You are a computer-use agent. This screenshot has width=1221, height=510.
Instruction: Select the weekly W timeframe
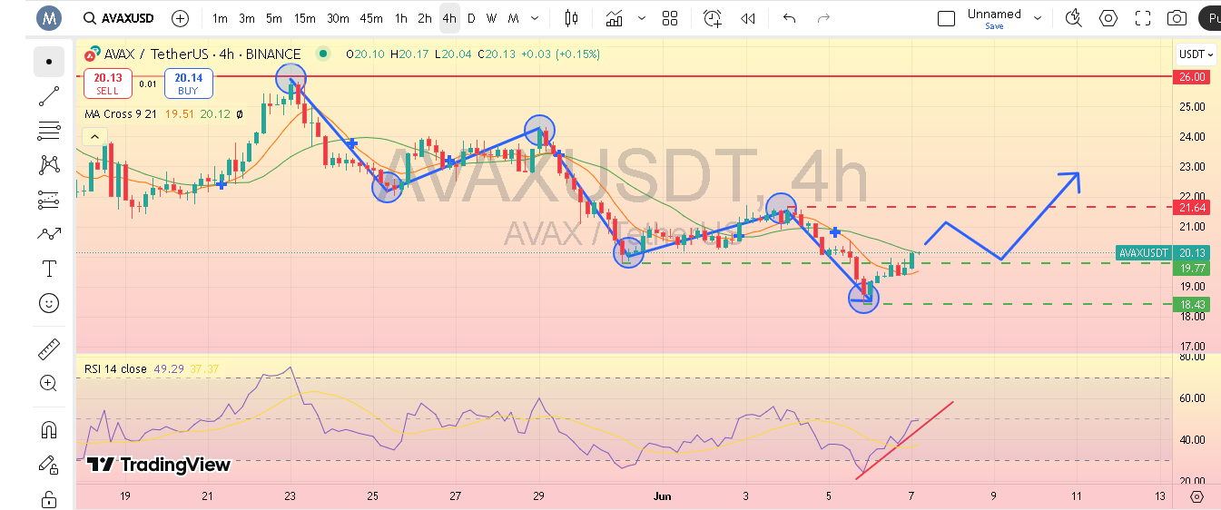click(x=491, y=18)
